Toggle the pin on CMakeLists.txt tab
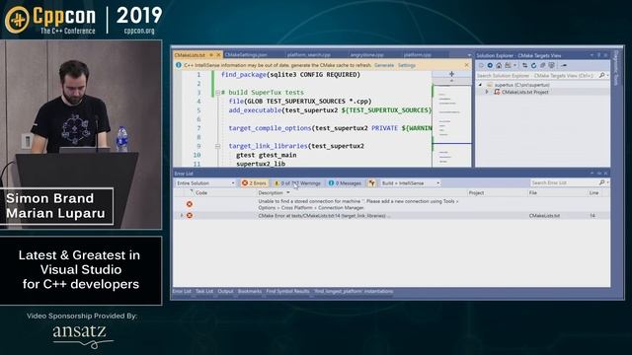Viewport: 632px width, 355px height. pos(211,55)
